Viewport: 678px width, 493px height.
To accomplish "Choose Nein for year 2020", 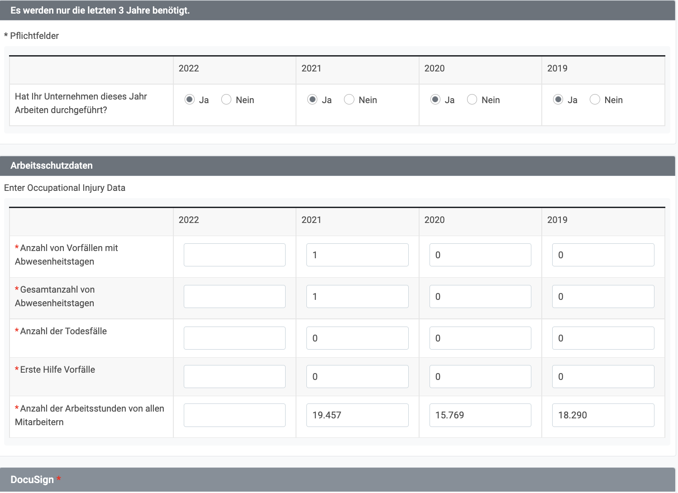I will [472, 100].
